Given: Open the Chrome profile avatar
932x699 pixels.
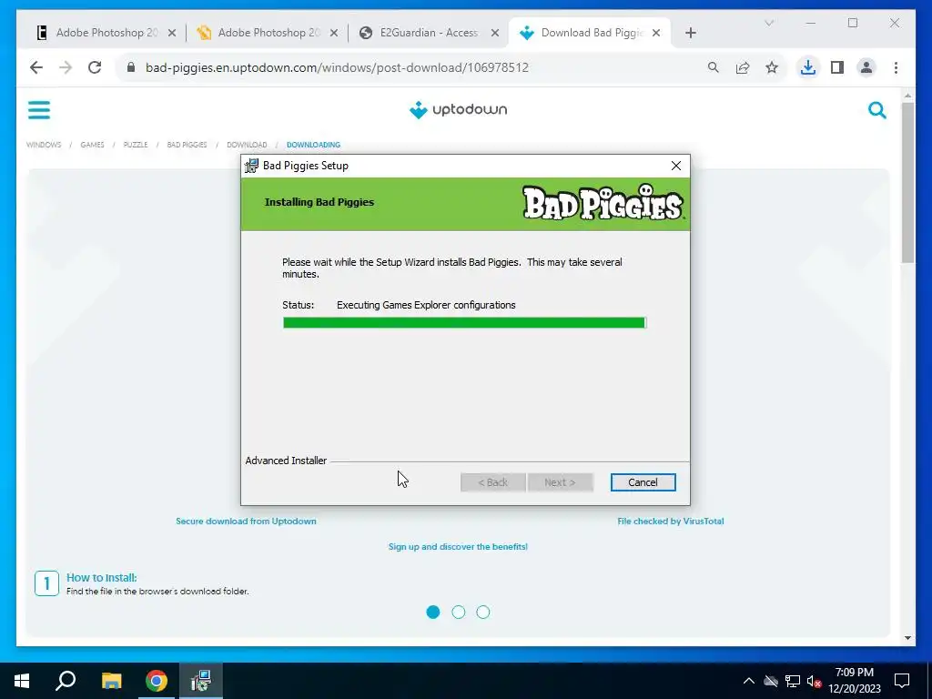Looking at the screenshot, I should (866, 67).
